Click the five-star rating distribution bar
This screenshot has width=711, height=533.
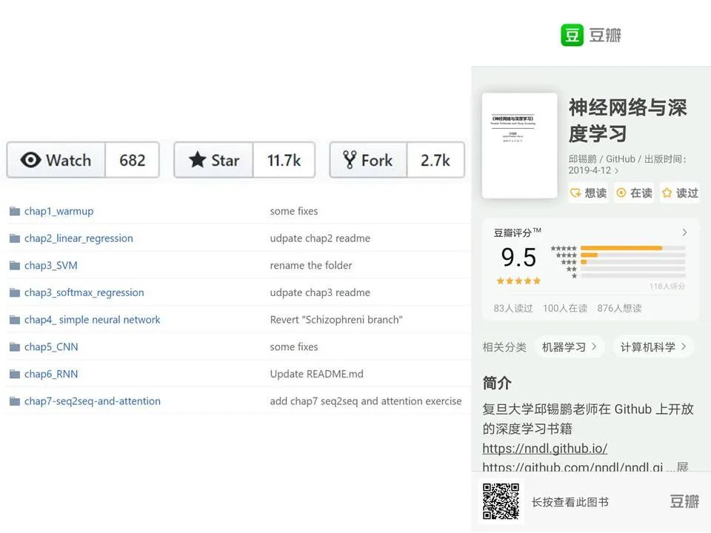[633, 248]
